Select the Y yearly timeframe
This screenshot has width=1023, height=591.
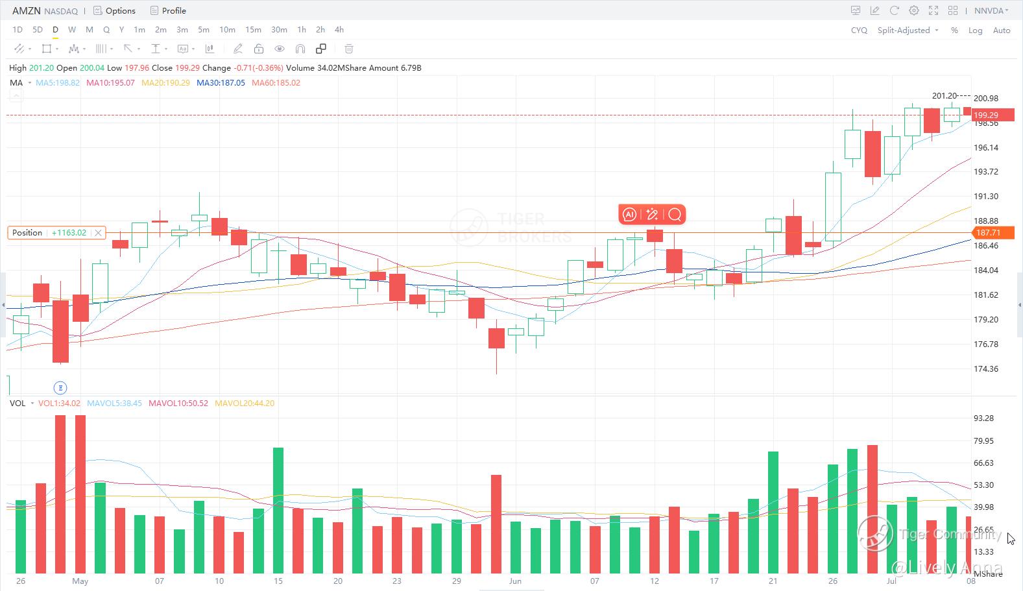[121, 30]
